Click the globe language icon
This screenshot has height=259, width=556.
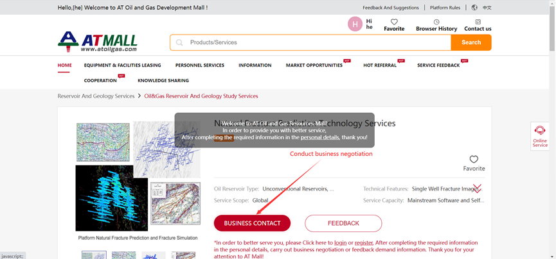474,8
